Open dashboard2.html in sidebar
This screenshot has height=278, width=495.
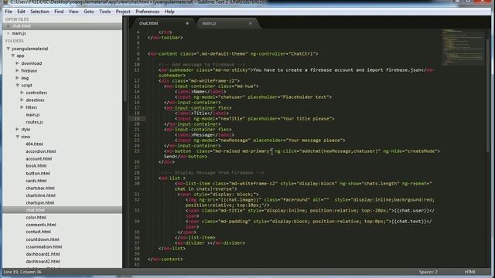43,261
